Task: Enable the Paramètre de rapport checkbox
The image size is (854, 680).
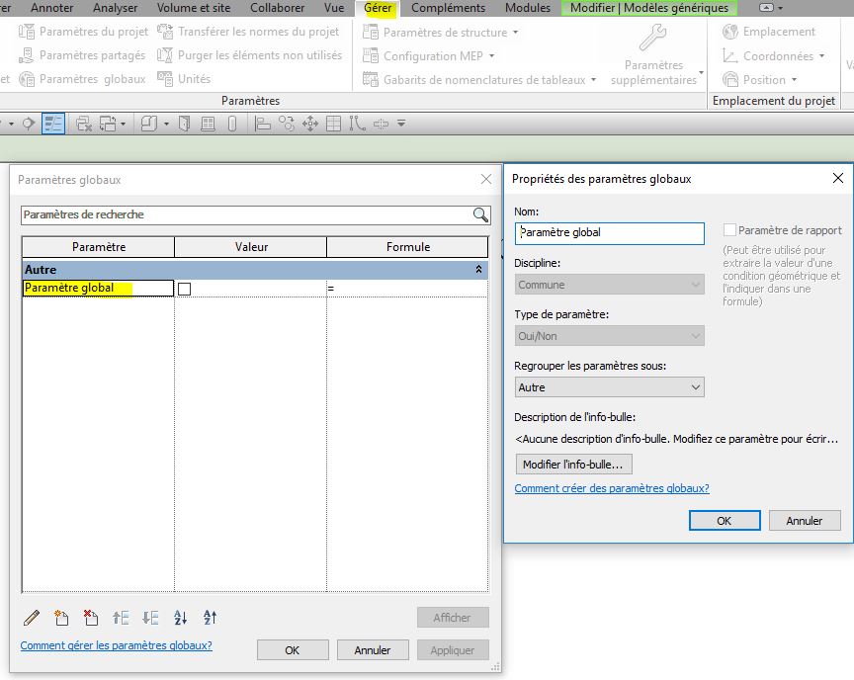Action: pyautogui.click(x=730, y=231)
